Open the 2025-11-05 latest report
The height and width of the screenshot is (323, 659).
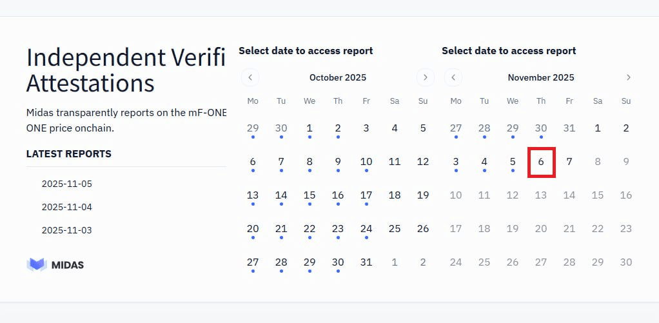pyautogui.click(x=67, y=184)
